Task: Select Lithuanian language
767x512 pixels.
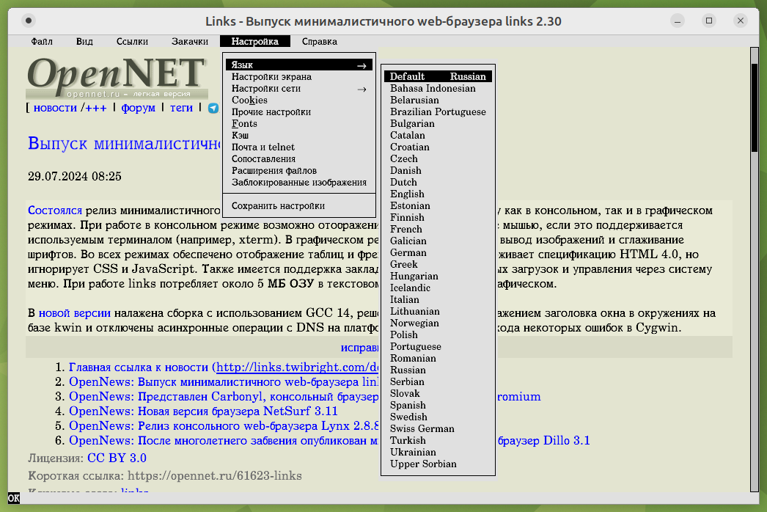Action: click(438, 312)
